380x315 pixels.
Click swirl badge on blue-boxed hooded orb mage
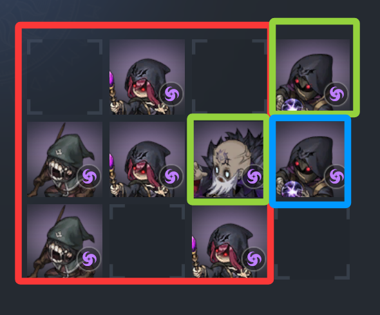[335, 176]
